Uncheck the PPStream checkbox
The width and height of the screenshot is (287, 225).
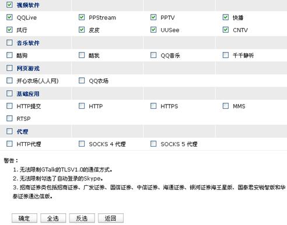(82, 18)
